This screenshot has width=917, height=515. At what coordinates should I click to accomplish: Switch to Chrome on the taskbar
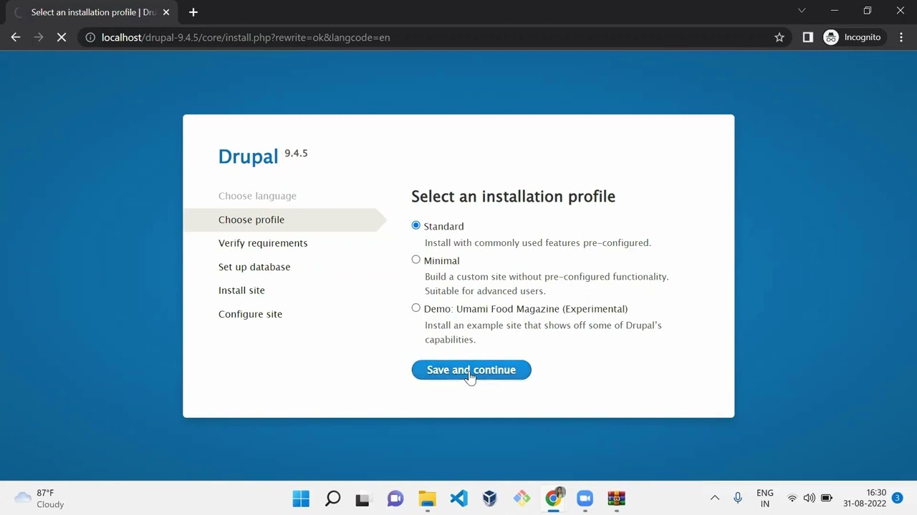click(553, 499)
